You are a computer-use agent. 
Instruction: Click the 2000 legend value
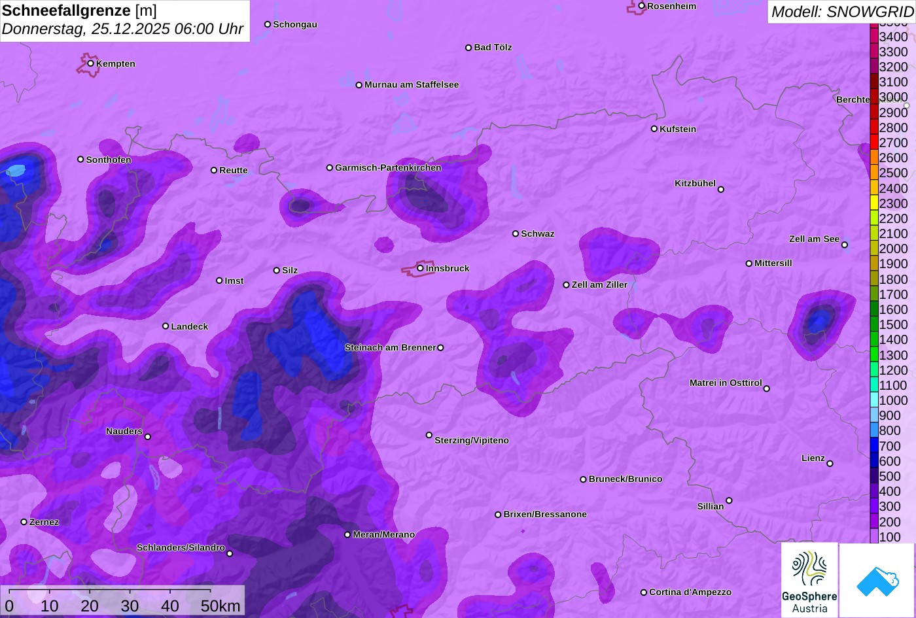[893, 249]
